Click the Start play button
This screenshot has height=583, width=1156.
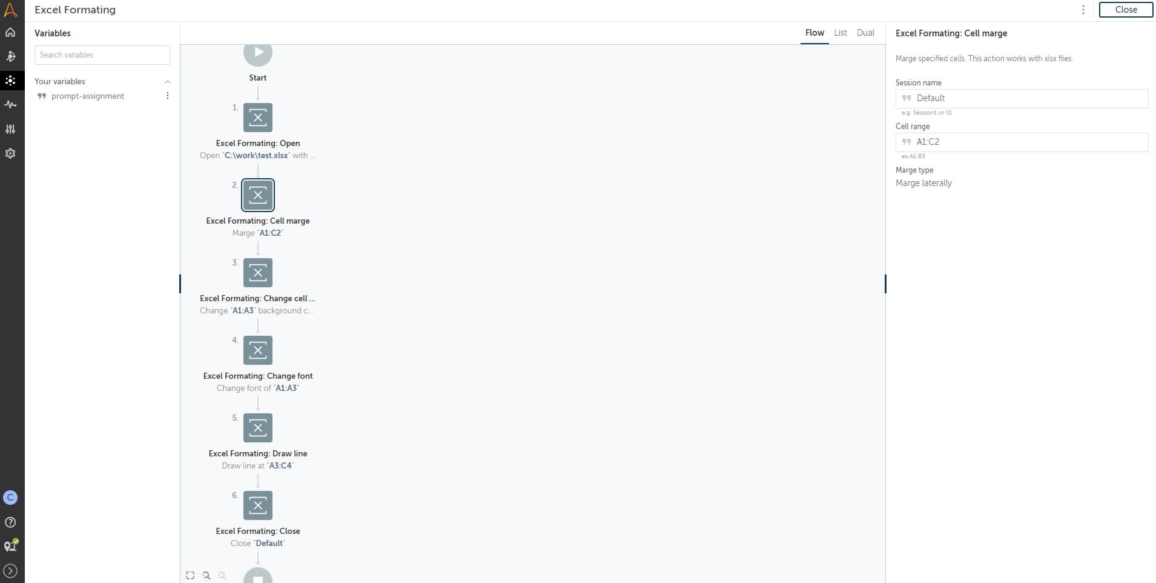click(258, 53)
